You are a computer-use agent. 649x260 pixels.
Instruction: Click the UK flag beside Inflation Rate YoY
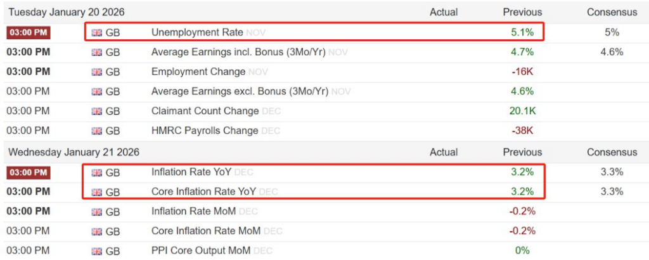pyautogui.click(x=96, y=172)
